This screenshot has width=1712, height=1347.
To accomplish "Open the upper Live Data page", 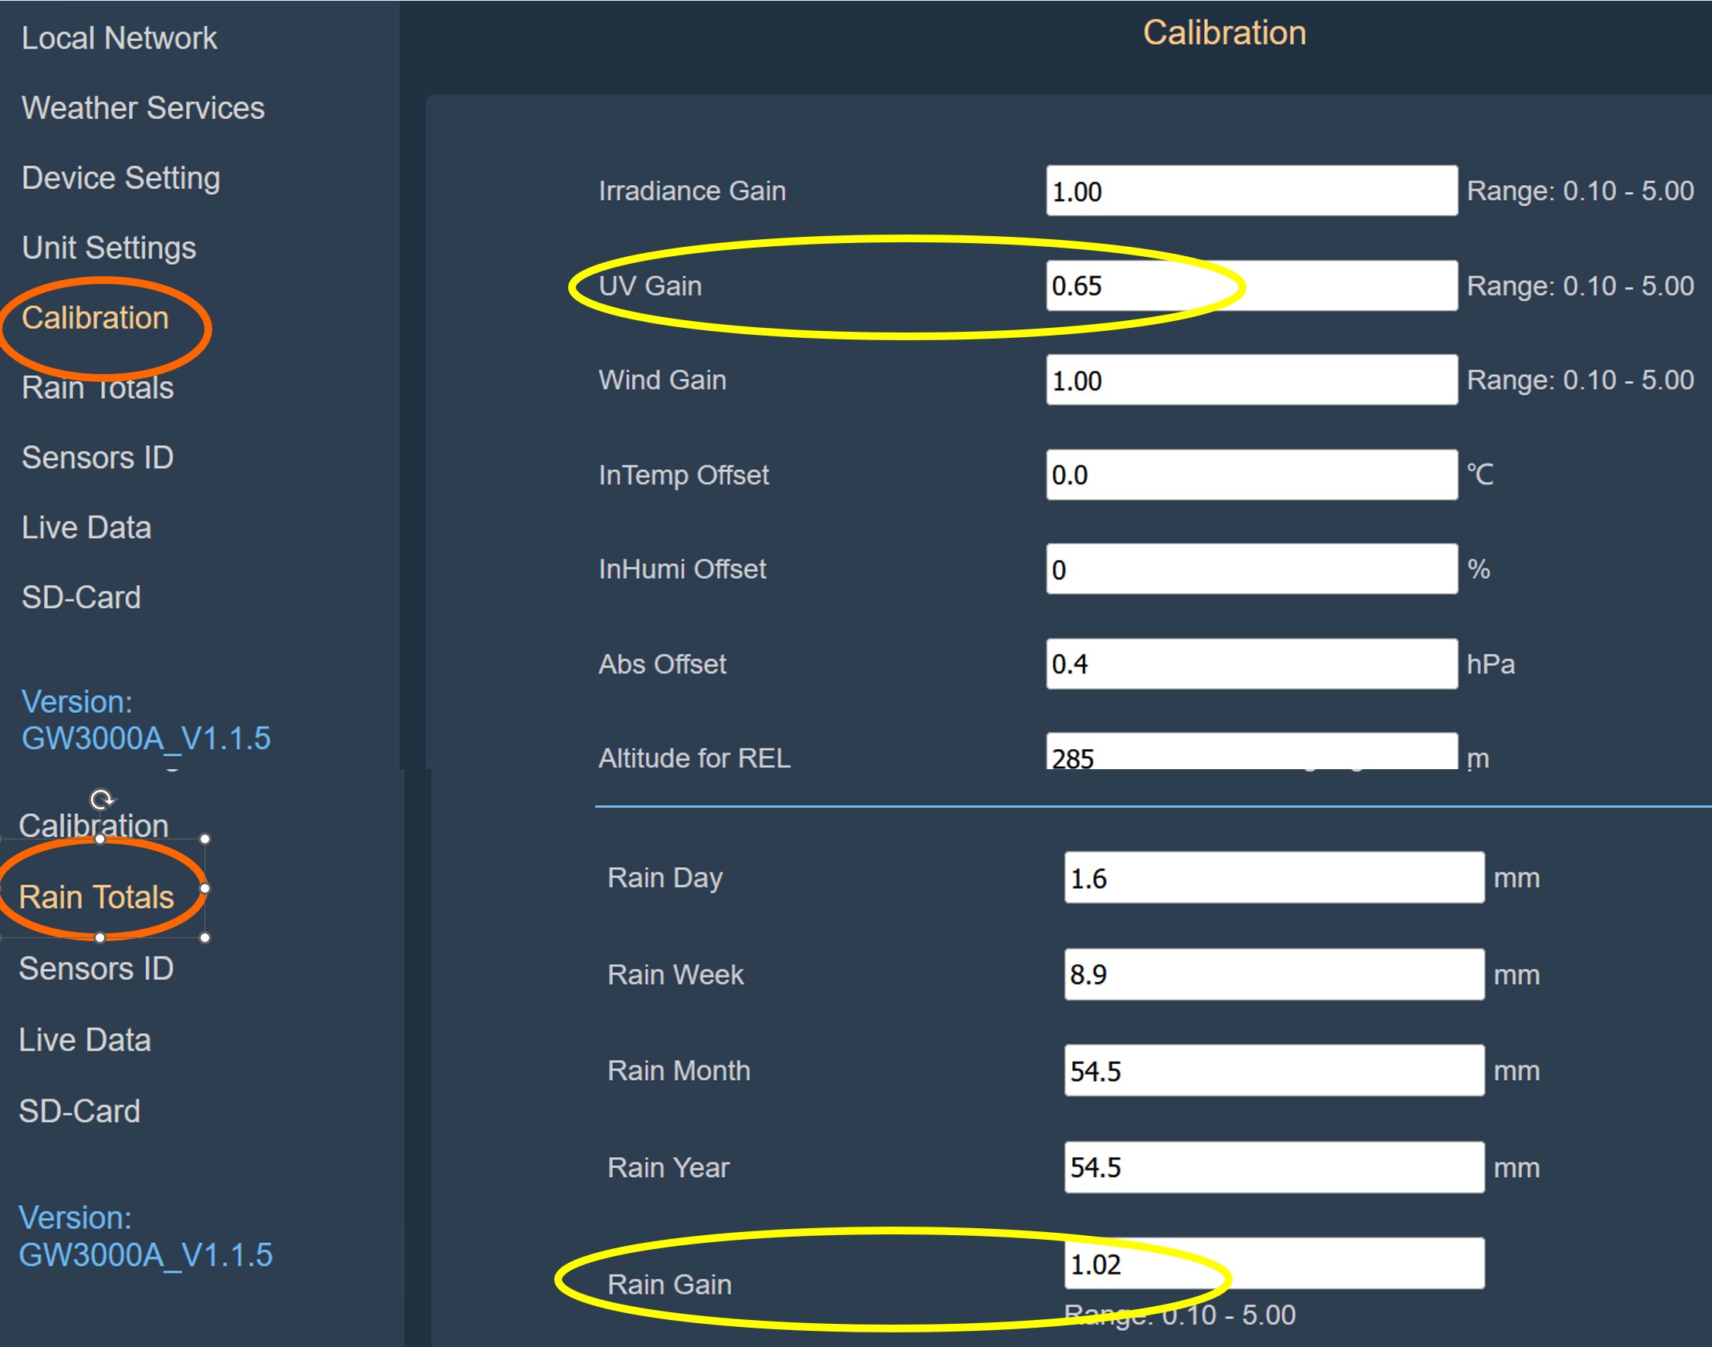I will [86, 528].
